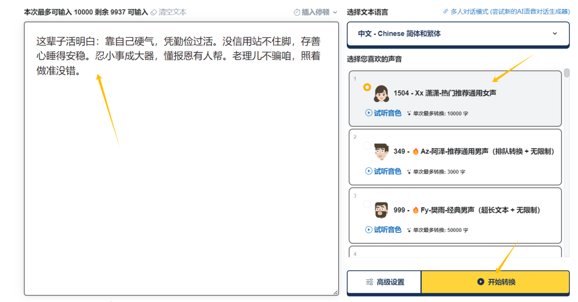Expand the 插入停顿 dropdown arrow
Viewport: 578px width, 302px height.
click(x=335, y=12)
